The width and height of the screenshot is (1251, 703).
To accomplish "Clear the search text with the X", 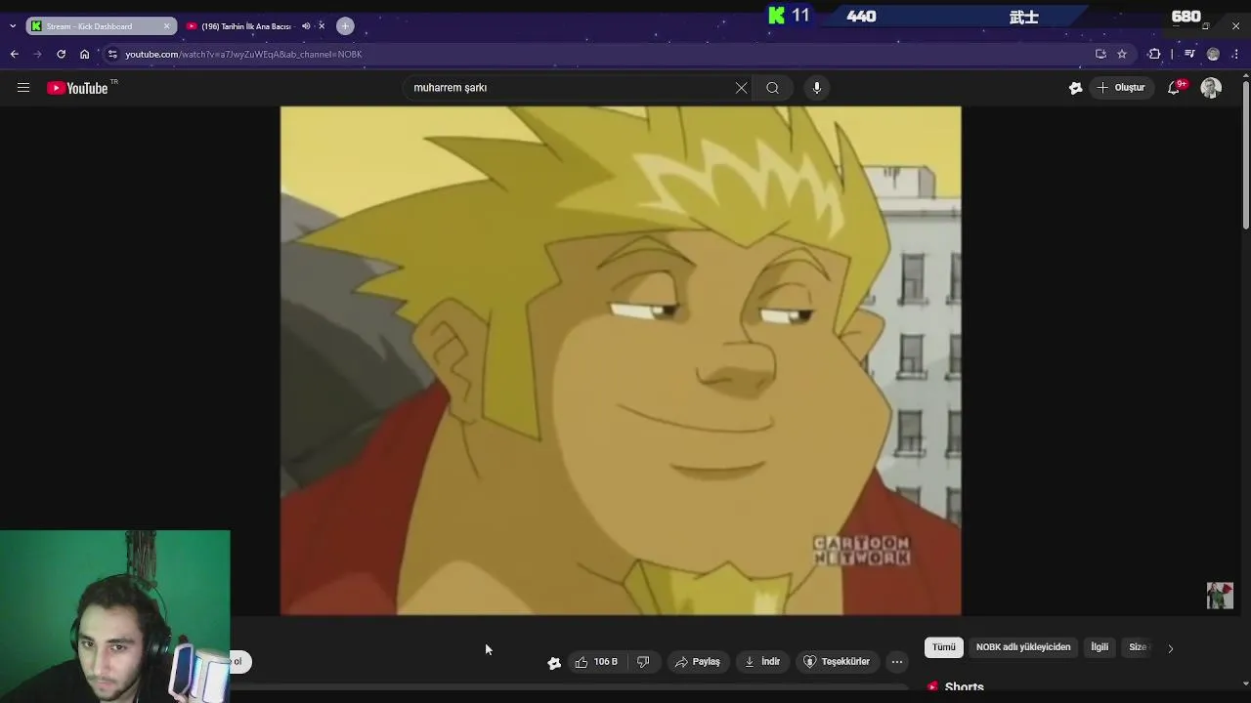I will point(741,88).
